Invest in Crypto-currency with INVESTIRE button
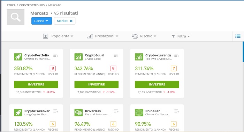 pos(157,84)
